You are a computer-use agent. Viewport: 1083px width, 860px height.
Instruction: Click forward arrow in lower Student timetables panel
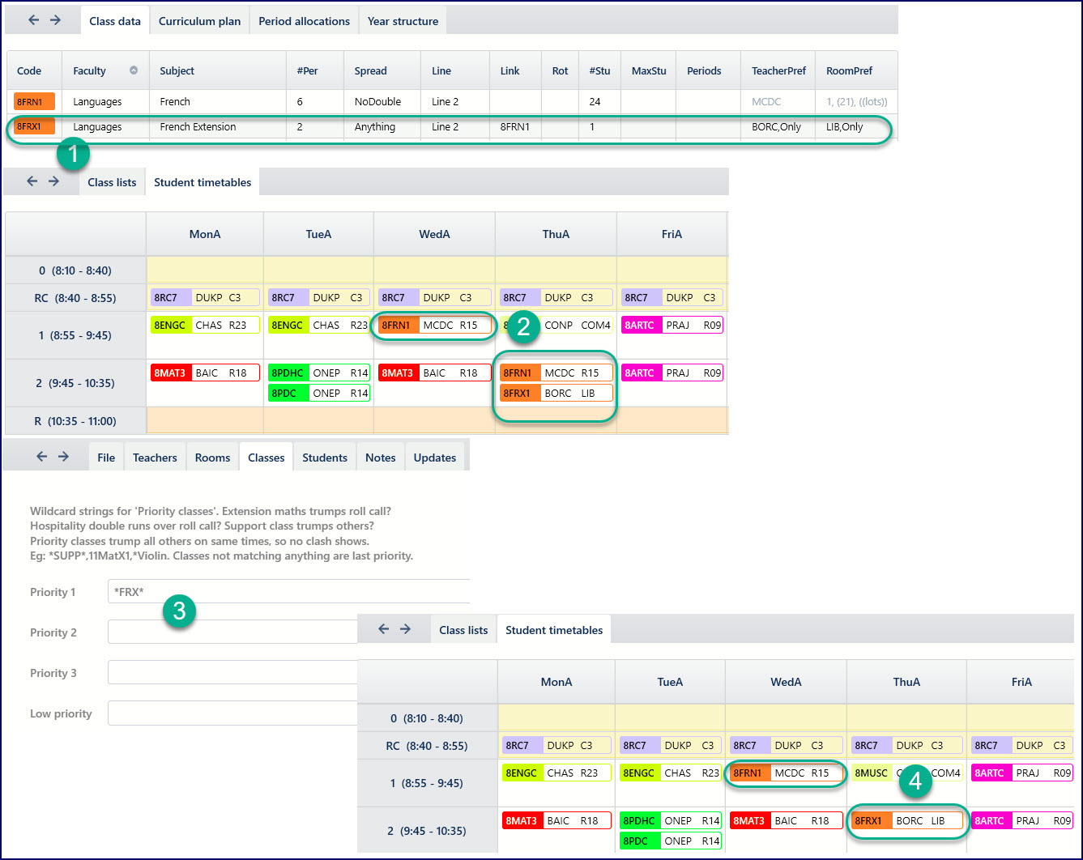pyautogui.click(x=405, y=629)
